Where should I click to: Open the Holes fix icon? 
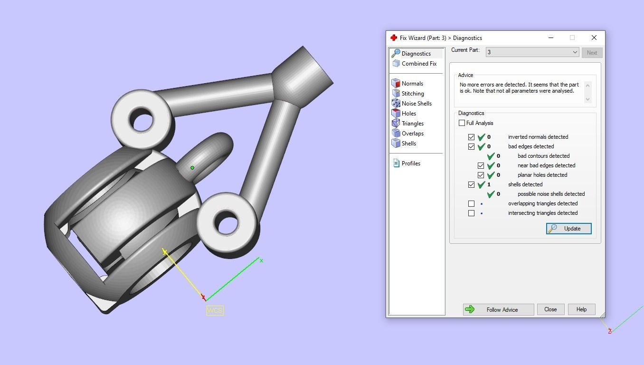[396, 114]
